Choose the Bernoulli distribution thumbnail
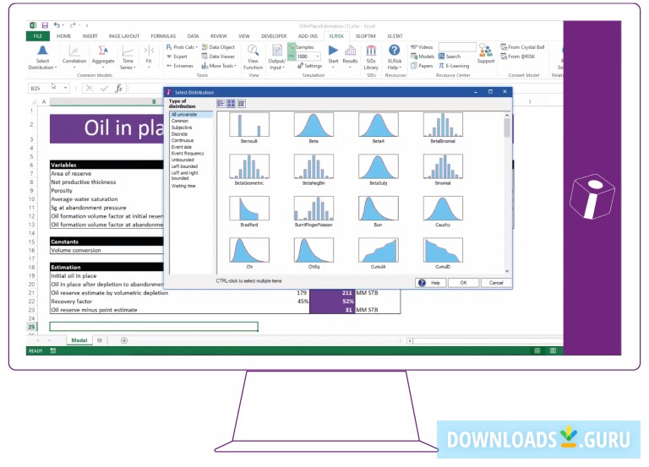Viewport: 649px width, 467px height. click(x=249, y=125)
